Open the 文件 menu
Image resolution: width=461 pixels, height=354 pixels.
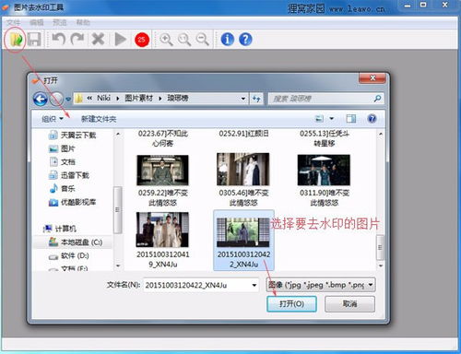click(x=13, y=22)
